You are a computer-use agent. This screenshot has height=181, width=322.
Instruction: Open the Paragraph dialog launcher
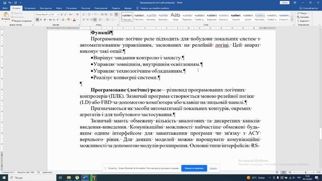(118, 25)
